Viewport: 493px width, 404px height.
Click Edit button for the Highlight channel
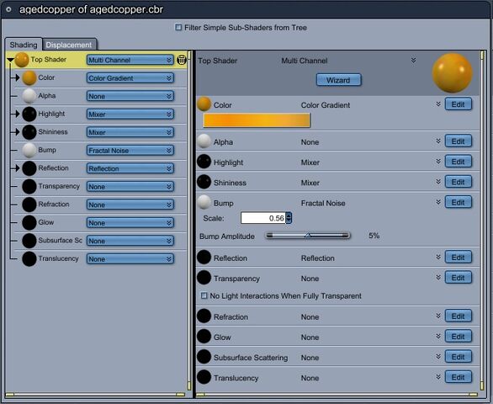459,162
